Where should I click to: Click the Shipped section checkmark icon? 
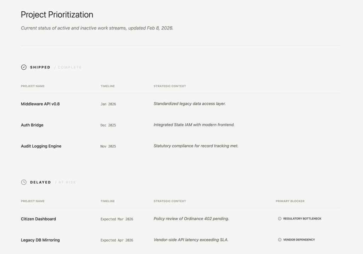(x=24, y=67)
